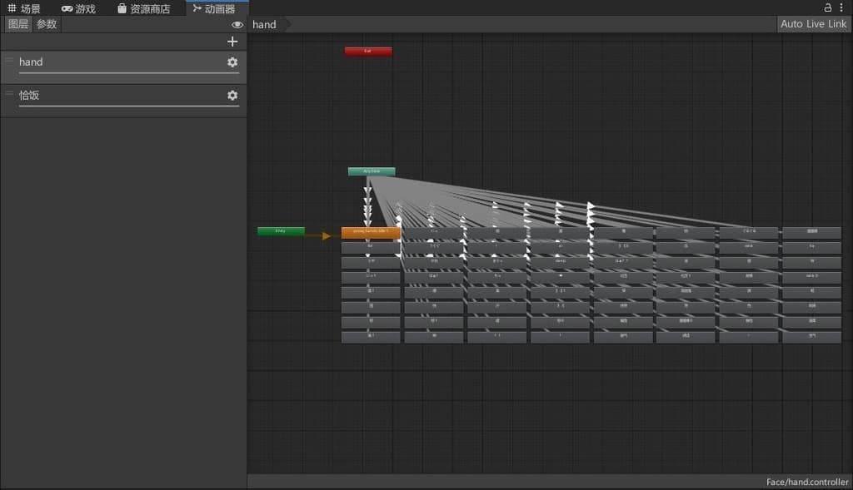Open the 资源商店 tab
Image resolution: width=853 pixels, height=490 pixels.
(143, 9)
